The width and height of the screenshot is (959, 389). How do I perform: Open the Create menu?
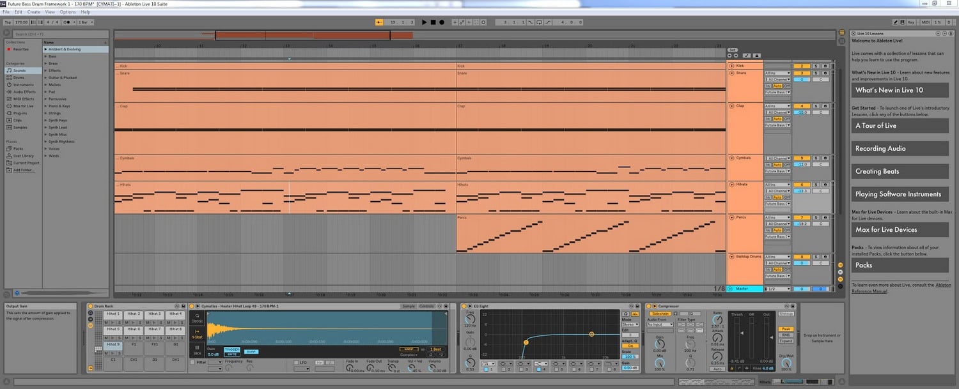(x=33, y=12)
